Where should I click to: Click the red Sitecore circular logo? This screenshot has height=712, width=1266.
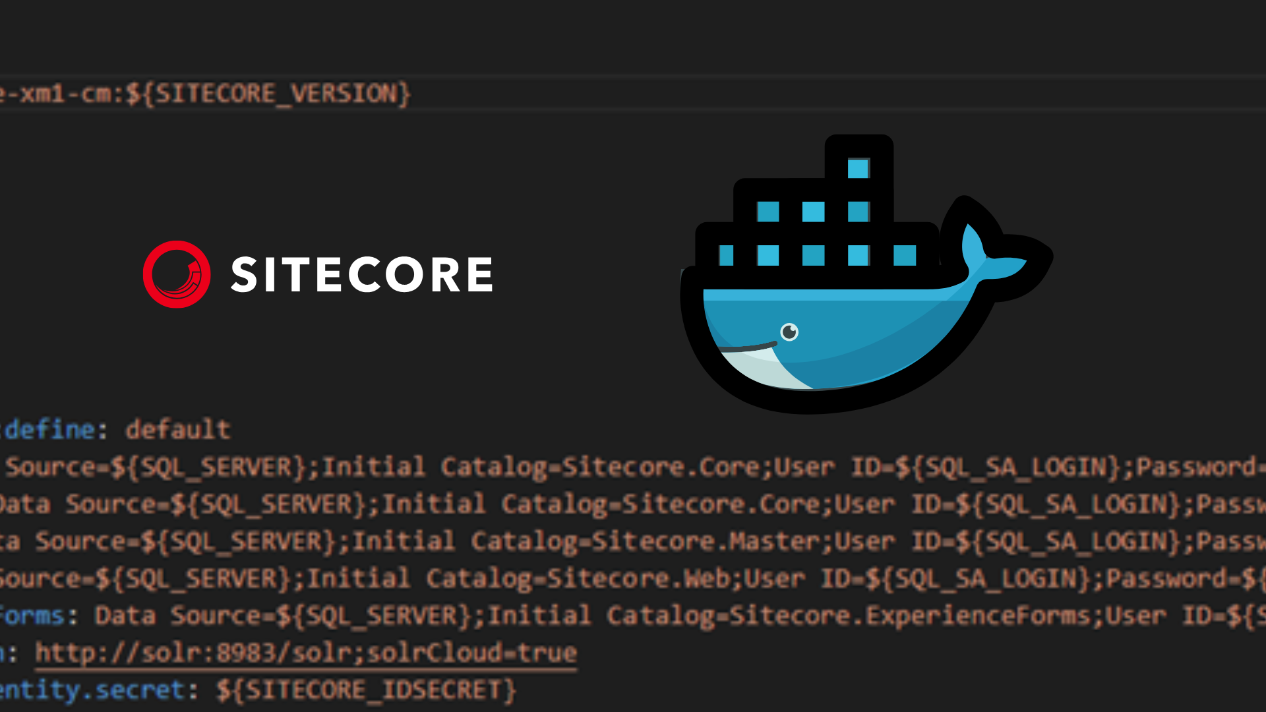click(177, 274)
